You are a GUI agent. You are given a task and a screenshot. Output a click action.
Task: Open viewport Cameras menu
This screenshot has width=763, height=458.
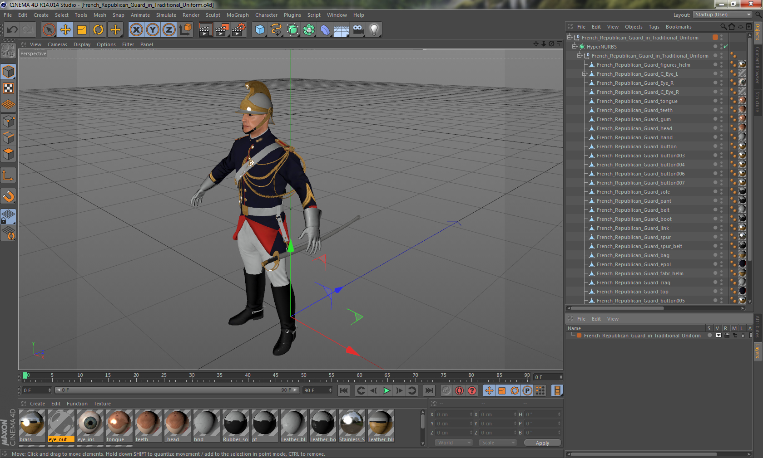[57, 44]
